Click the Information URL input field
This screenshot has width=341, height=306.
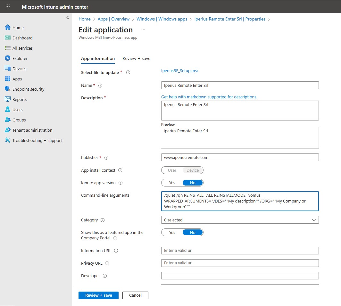coord(240,251)
